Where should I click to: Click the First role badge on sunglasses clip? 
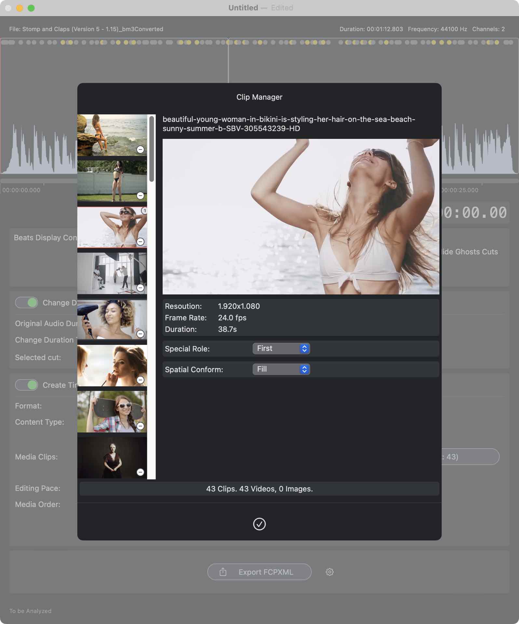[x=144, y=211]
